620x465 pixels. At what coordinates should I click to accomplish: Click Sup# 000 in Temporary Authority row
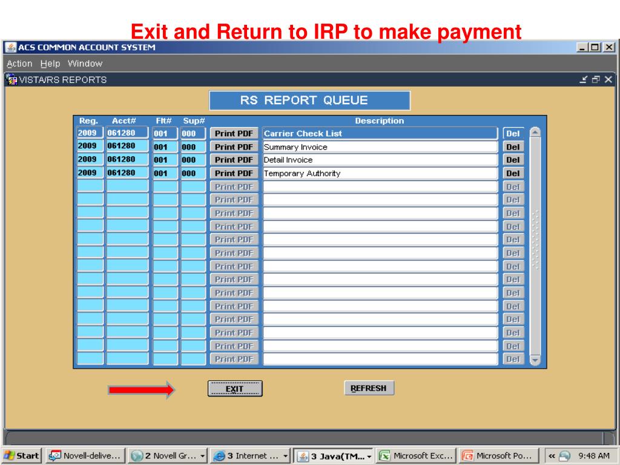[193, 174]
